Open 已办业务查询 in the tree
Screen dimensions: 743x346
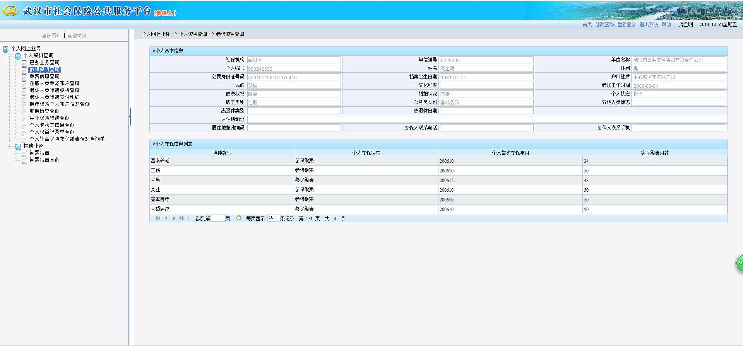pyautogui.click(x=45, y=63)
